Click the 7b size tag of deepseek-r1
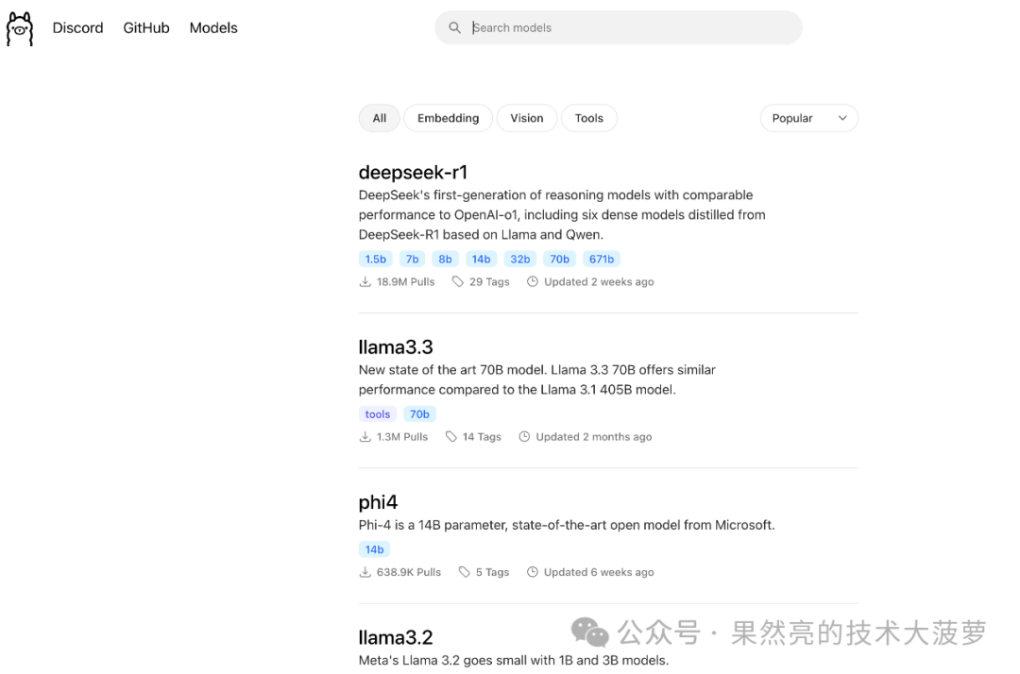Viewport: 1020px width, 674px height. click(413, 260)
